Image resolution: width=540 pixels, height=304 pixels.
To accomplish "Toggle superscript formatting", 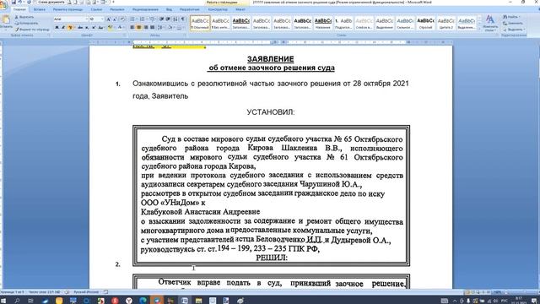I will point(94,27).
